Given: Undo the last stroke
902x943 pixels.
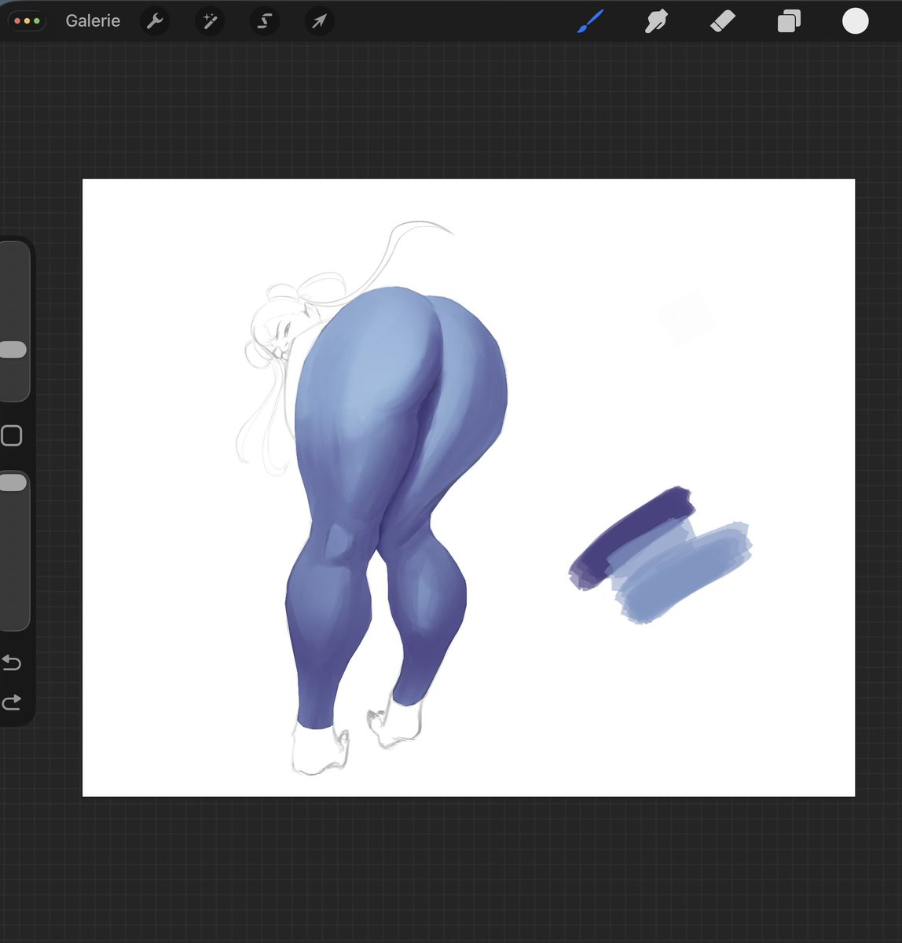Looking at the screenshot, I should pyautogui.click(x=11, y=663).
